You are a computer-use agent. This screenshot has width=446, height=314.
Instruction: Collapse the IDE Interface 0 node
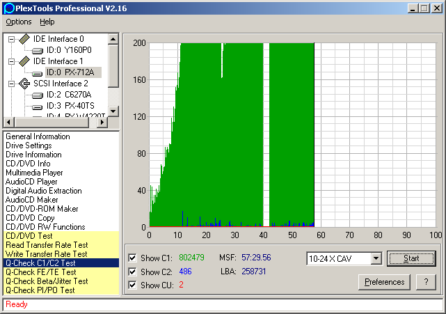[x=11, y=39]
